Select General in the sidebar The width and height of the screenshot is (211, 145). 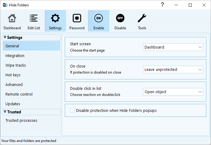point(32,46)
